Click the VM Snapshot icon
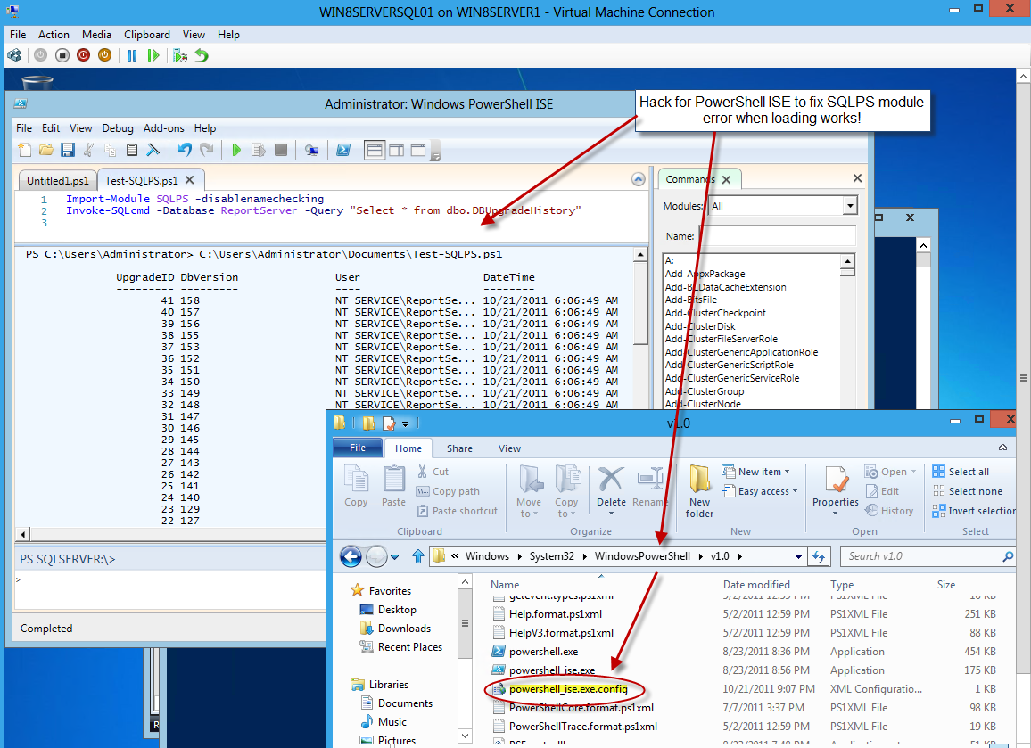 [180, 56]
